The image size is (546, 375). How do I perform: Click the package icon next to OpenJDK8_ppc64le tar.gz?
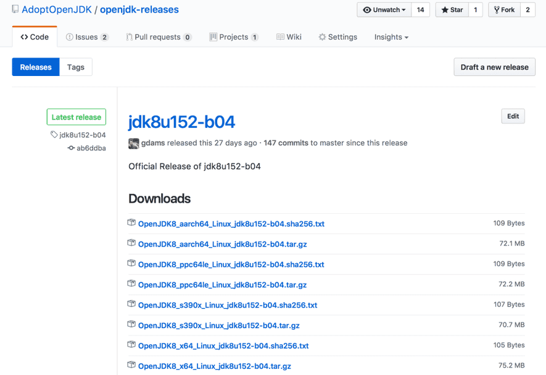(131, 284)
